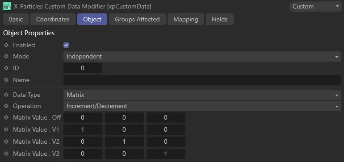Open the Groups Affected tab
Viewport: 344px width, 162px height.
pos(137,19)
